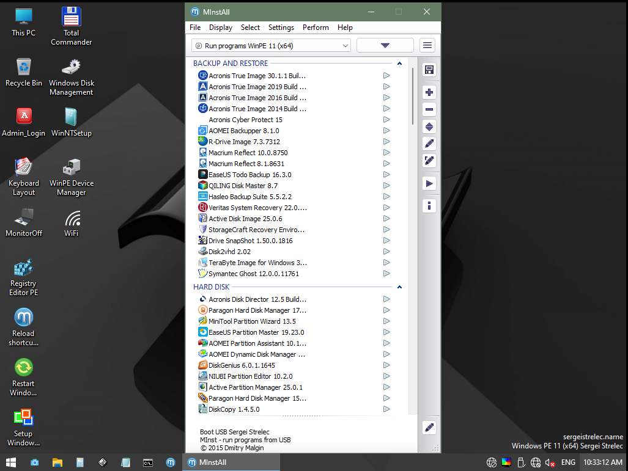
Task: Open the command prompt icon in the taskbar
Action: 148,462
